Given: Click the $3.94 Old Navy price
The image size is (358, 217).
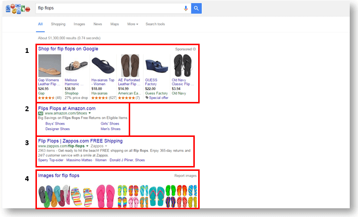Looking at the screenshot, I should (176, 89).
